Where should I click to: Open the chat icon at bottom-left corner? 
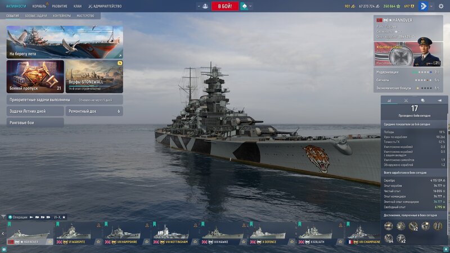[x=4, y=250]
